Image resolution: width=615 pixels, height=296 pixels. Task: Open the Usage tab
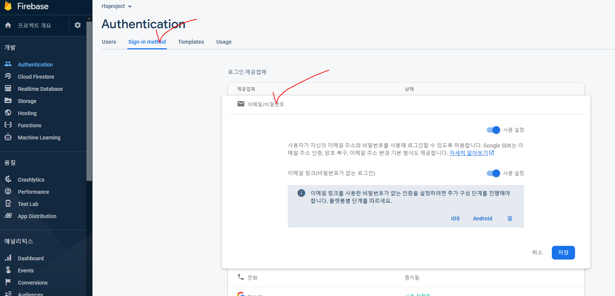[224, 42]
